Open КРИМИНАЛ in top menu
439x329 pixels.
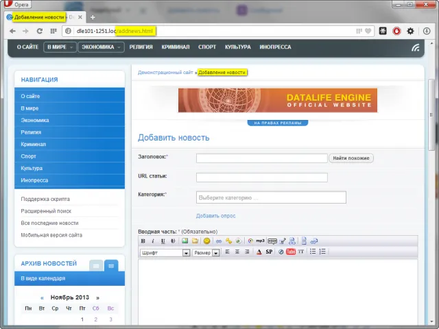(x=176, y=47)
